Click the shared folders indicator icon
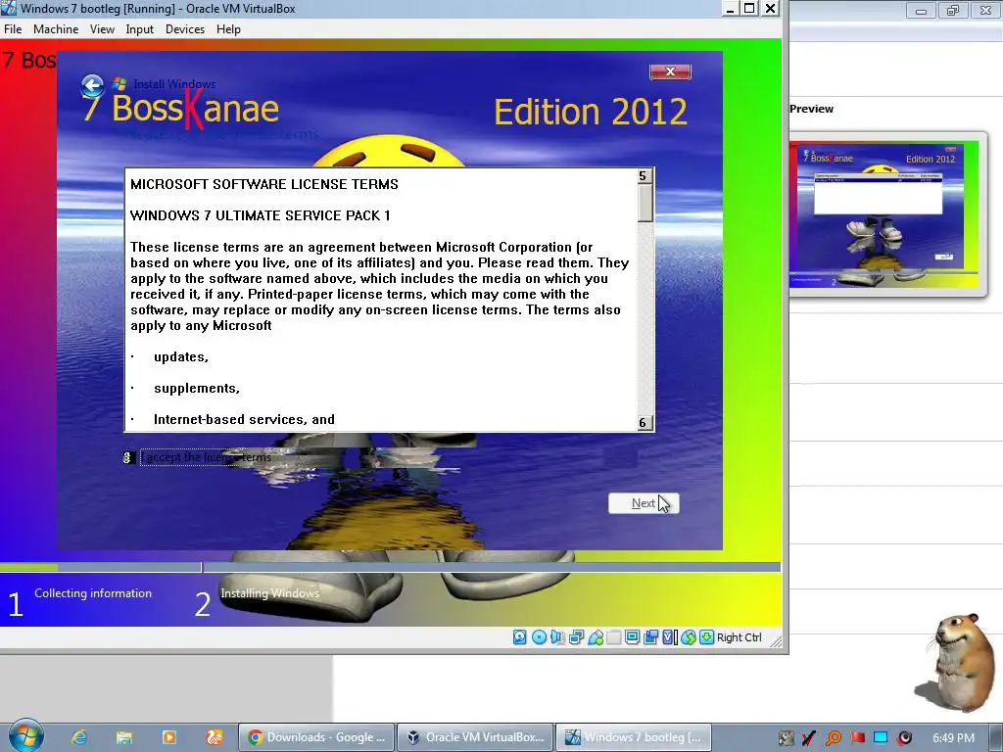The image size is (1003, 752). (613, 636)
